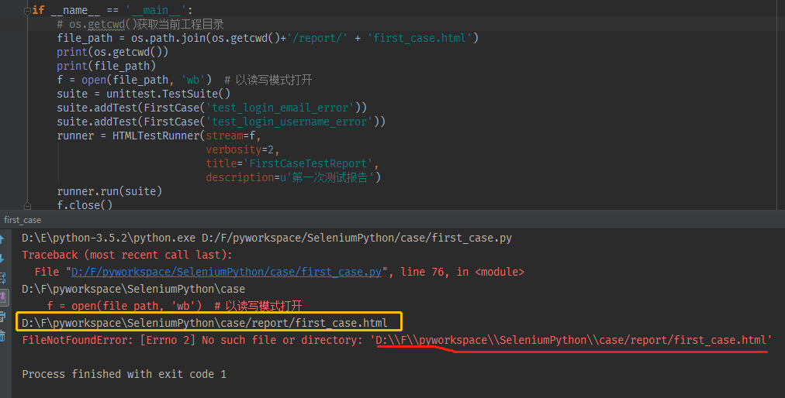The image size is (785, 398).
Task: Open the first_case.py traceback file link
Action: coord(227,272)
